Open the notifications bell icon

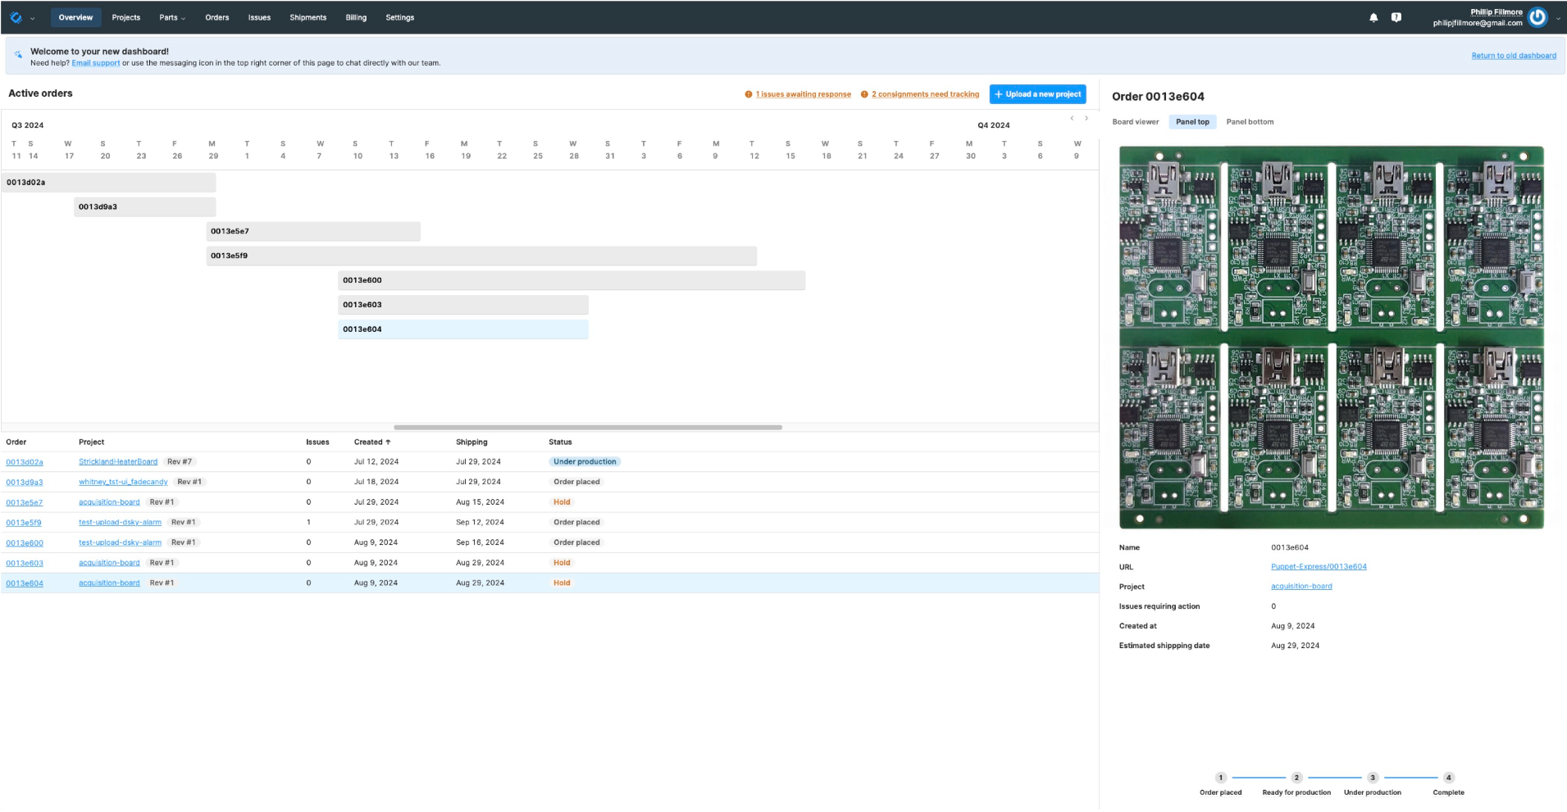tap(1374, 16)
